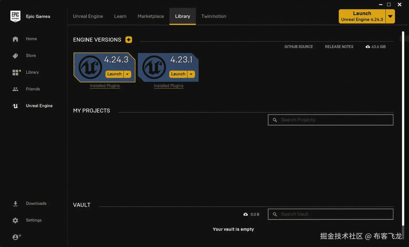The height and width of the screenshot is (247, 409).
Task: Add engine version with yellow plus icon
Action: point(129,40)
